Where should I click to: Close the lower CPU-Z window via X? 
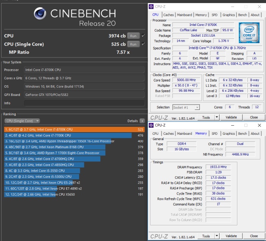pyautogui.click(x=259, y=125)
